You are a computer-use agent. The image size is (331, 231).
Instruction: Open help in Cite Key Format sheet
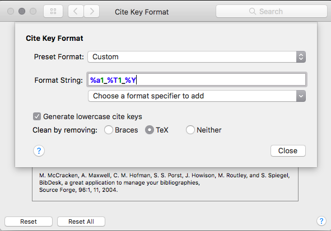coord(39,150)
